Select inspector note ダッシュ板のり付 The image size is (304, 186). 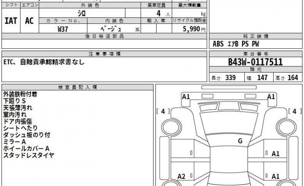click(27, 135)
